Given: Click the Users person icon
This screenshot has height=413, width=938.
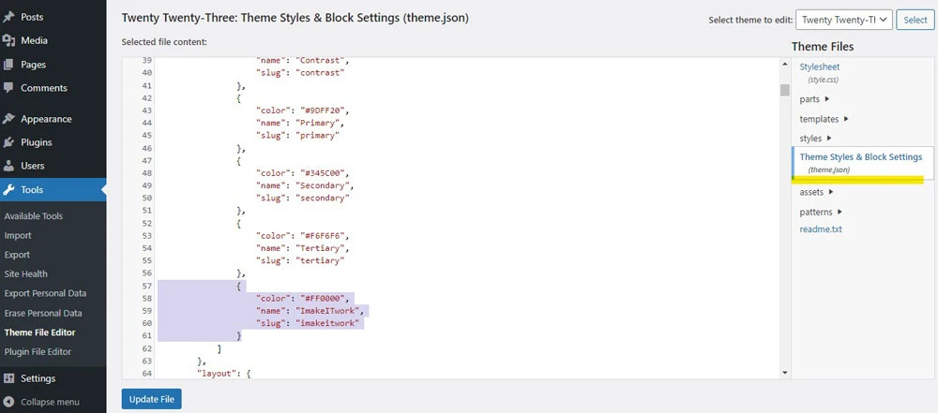Looking at the screenshot, I should point(8,166).
